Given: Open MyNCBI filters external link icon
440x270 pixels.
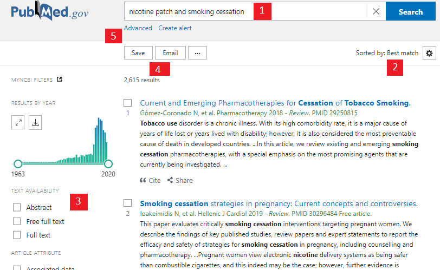Looking at the screenshot, I should coord(60,80).
